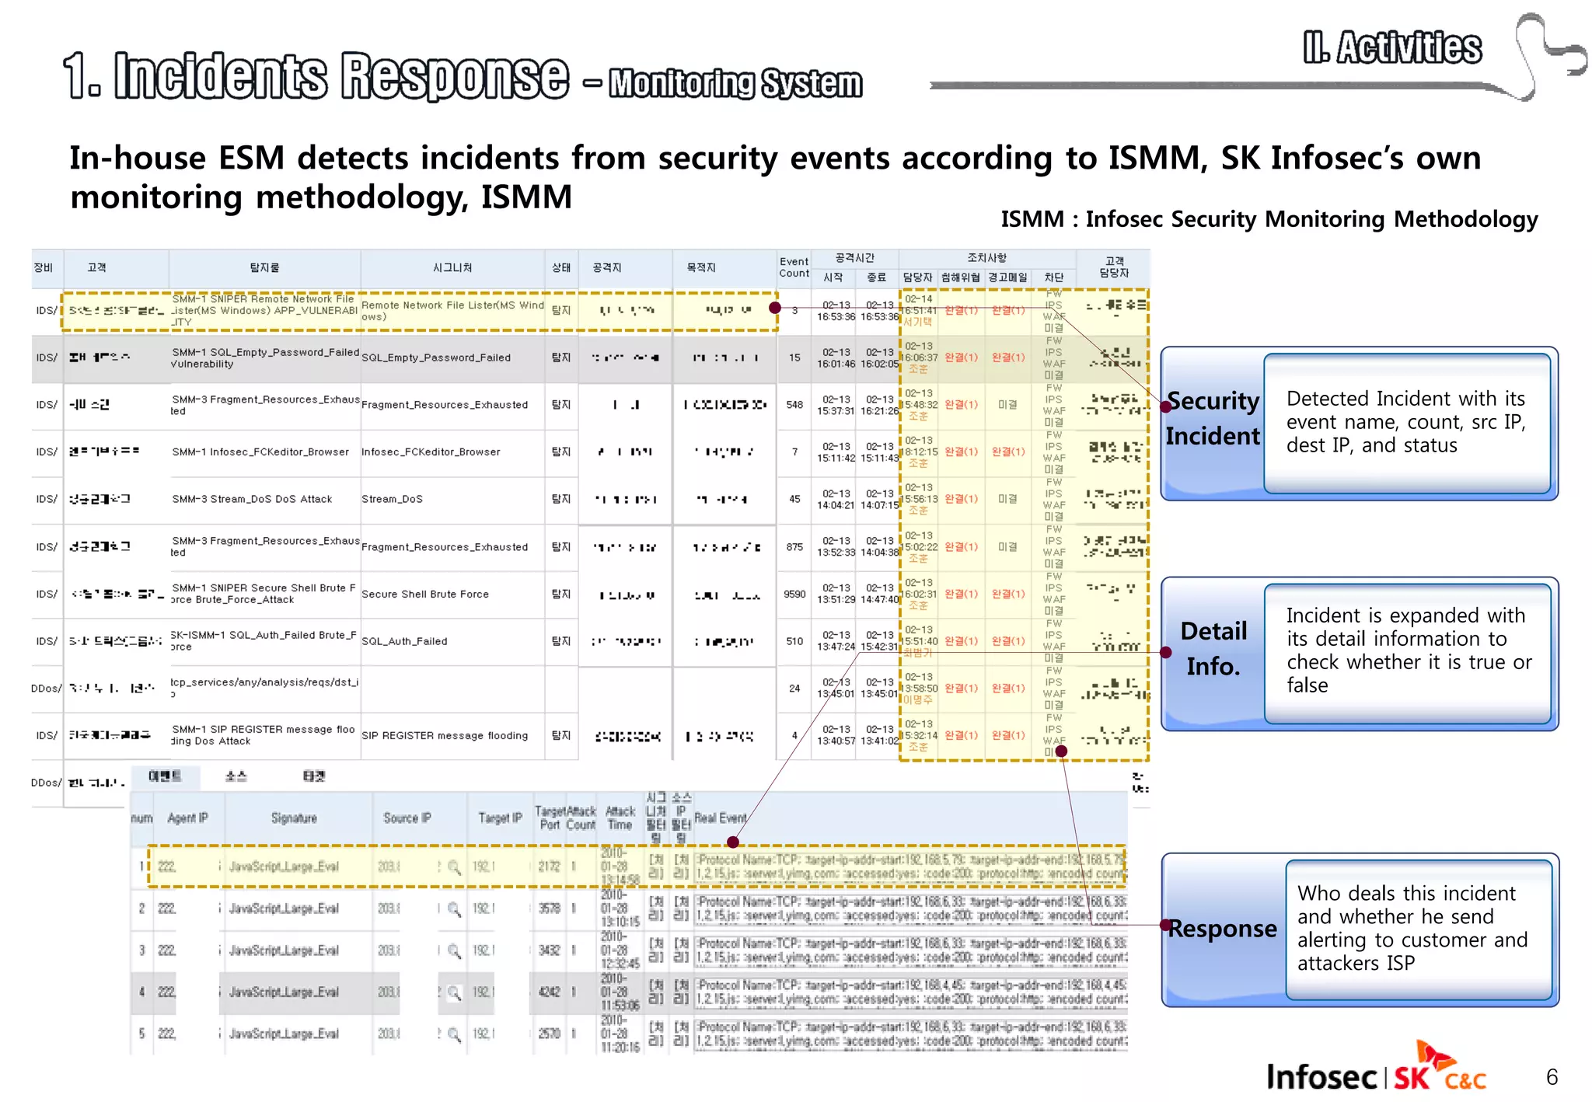Switch to the 소스 tab

(x=236, y=776)
